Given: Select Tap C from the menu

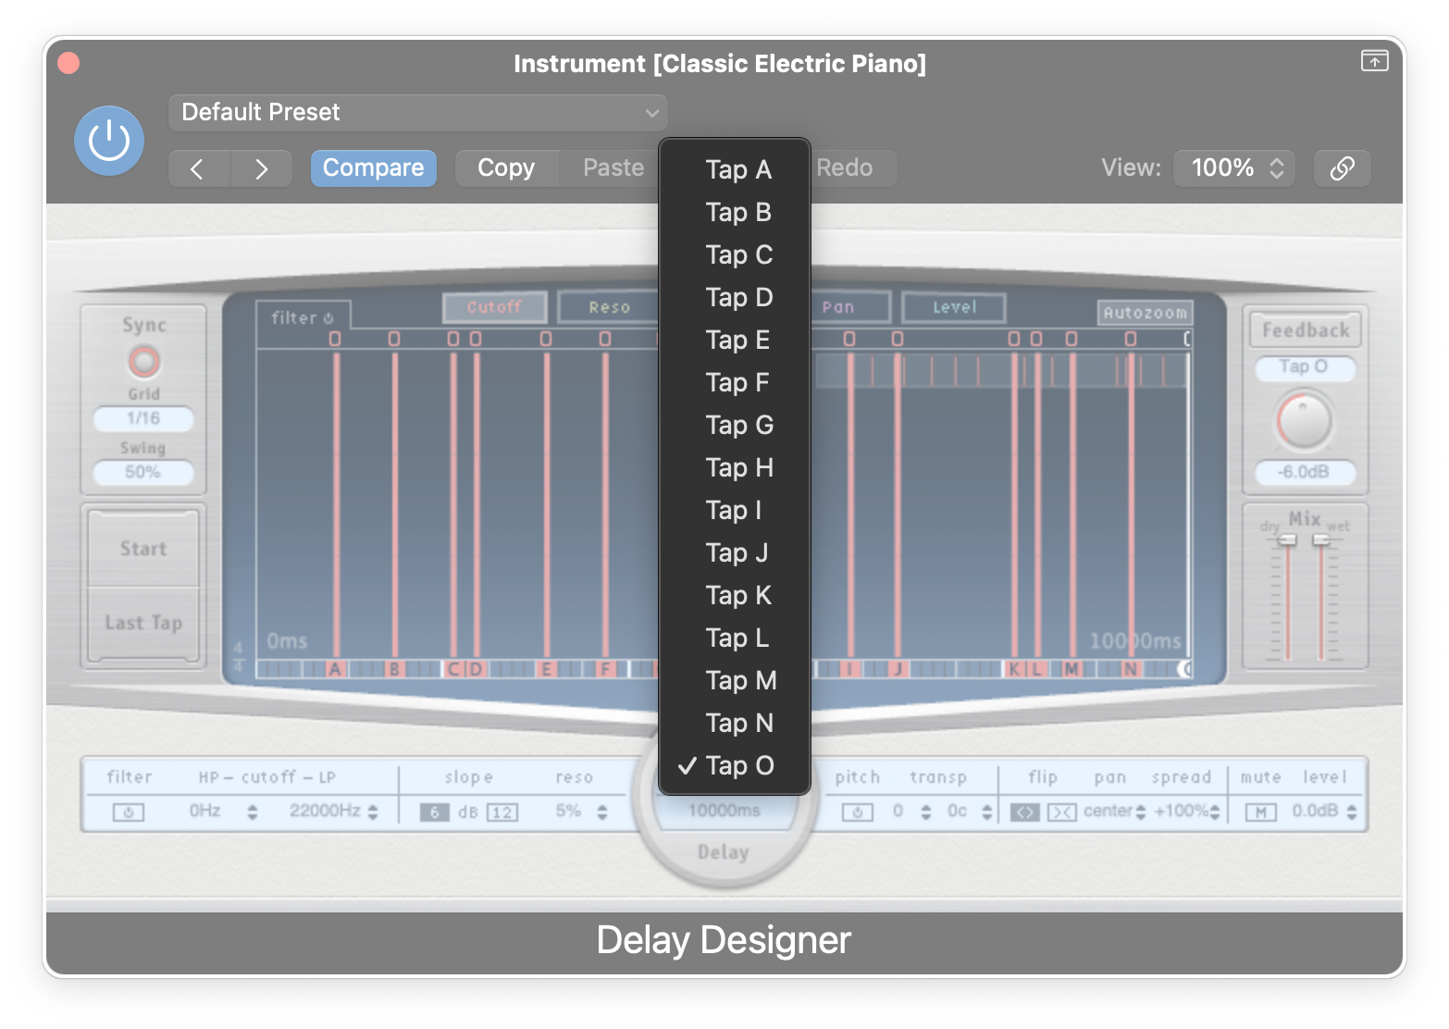Looking at the screenshot, I should point(735,254).
